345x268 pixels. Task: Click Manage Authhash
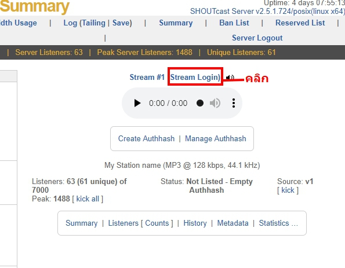(x=215, y=138)
